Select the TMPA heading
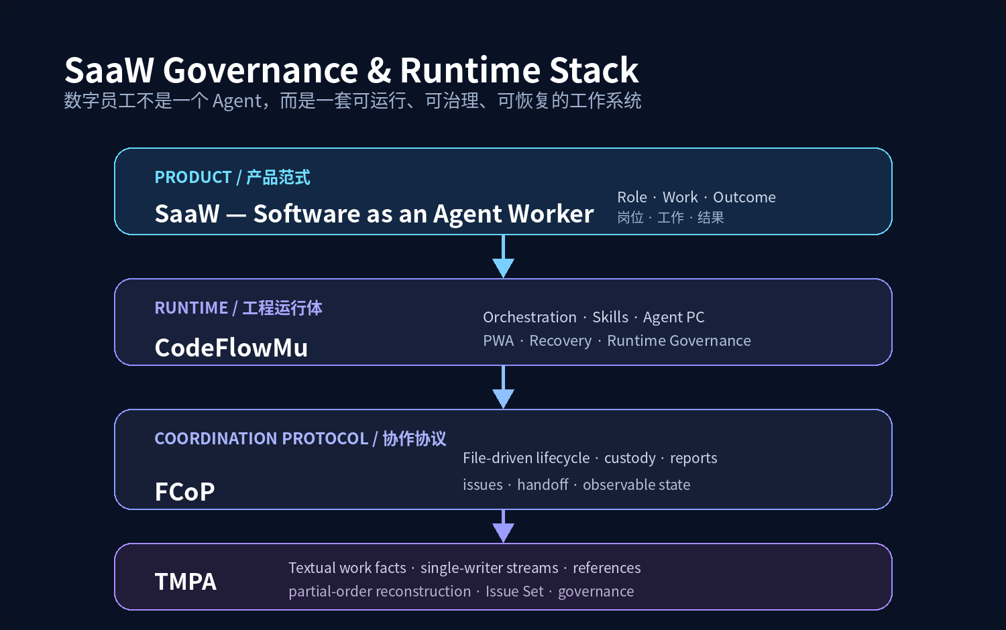This screenshot has height=630, width=1006. [x=186, y=582]
